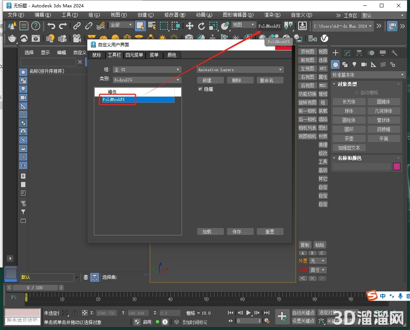410x330 pixels.
Task: Select the Cameras category icon
Action: coord(364,64)
